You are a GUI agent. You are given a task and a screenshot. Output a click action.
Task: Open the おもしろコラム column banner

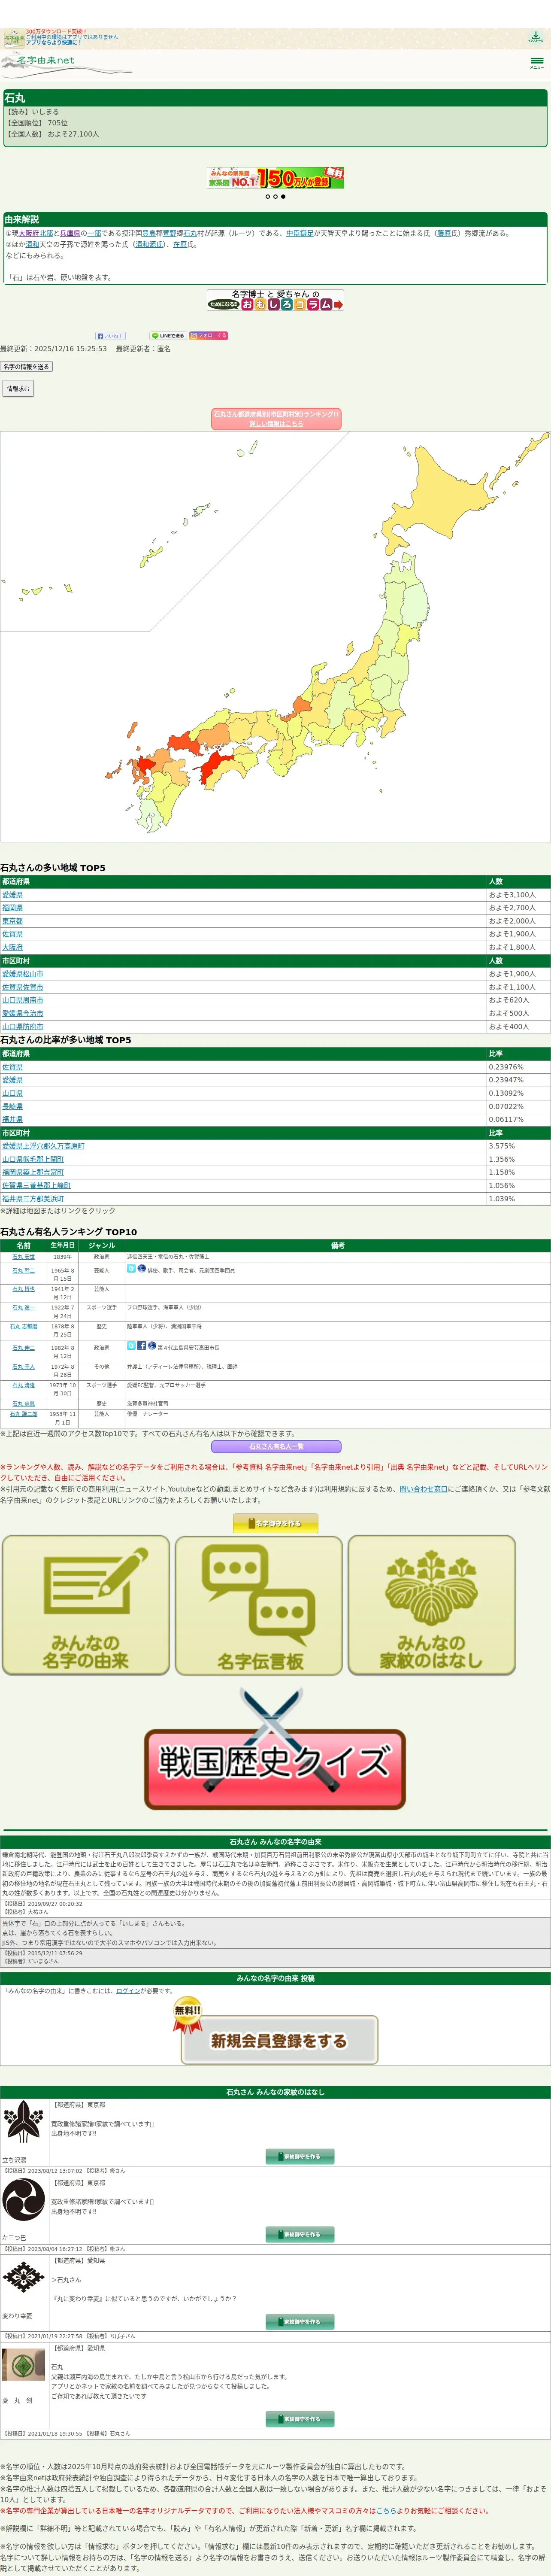[x=276, y=300]
